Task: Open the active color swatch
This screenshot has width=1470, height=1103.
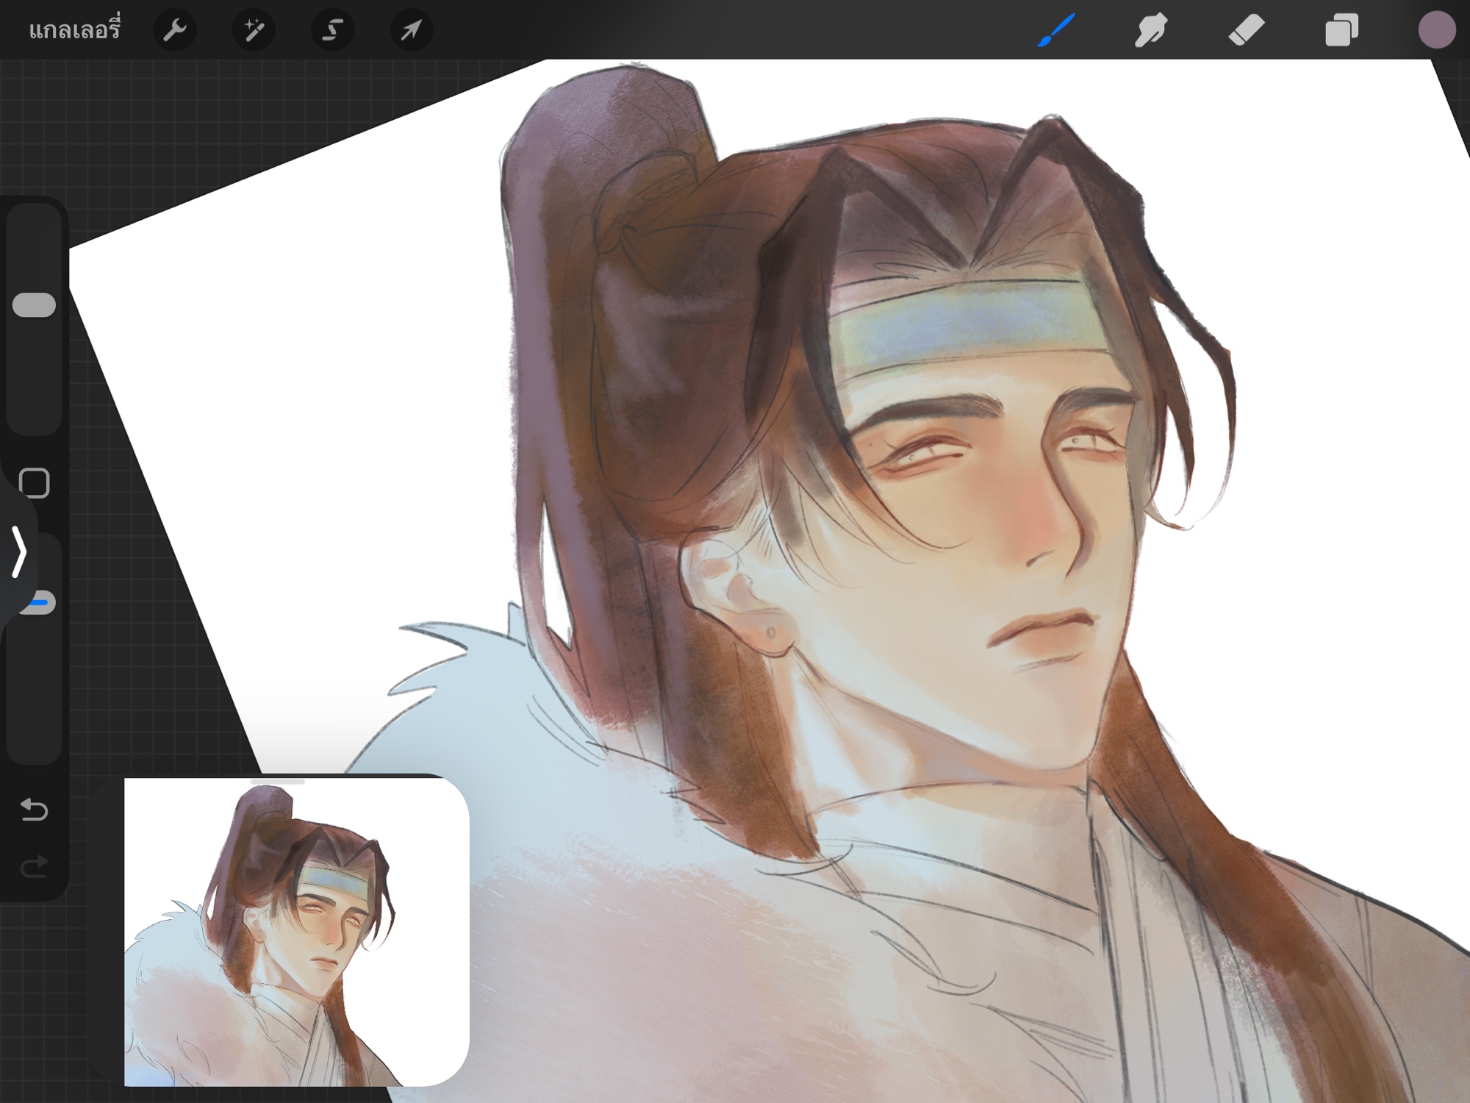Action: 1436,30
